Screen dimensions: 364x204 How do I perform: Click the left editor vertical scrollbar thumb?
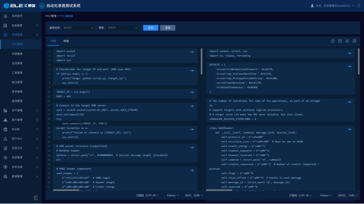[201, 62]
